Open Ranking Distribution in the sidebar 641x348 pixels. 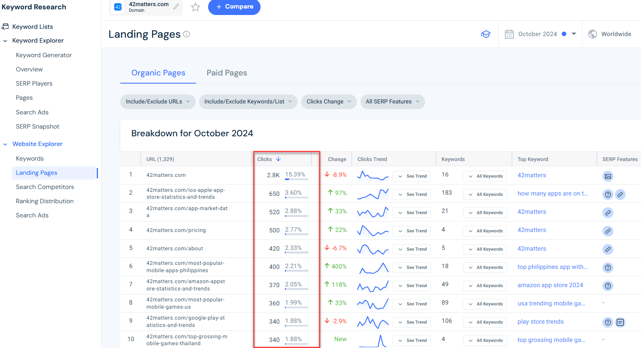coord(45,201)
